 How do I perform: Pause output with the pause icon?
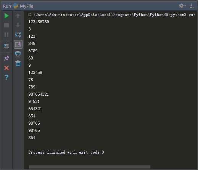6,35
